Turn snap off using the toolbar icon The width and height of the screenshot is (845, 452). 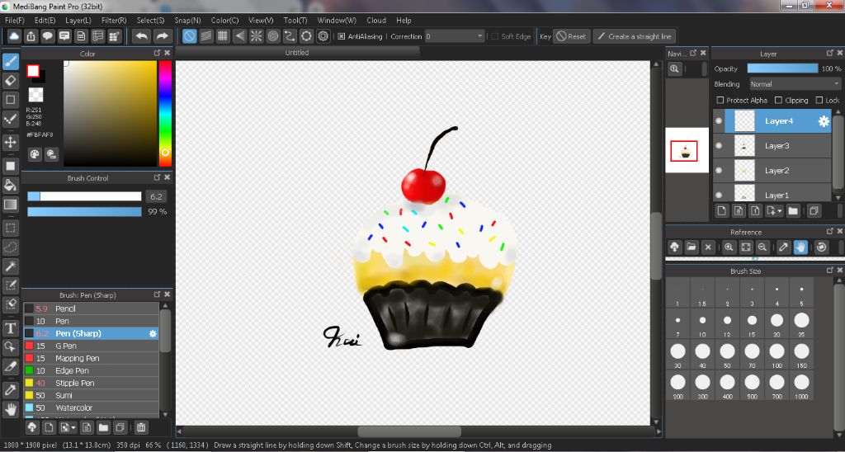(189, 36)
